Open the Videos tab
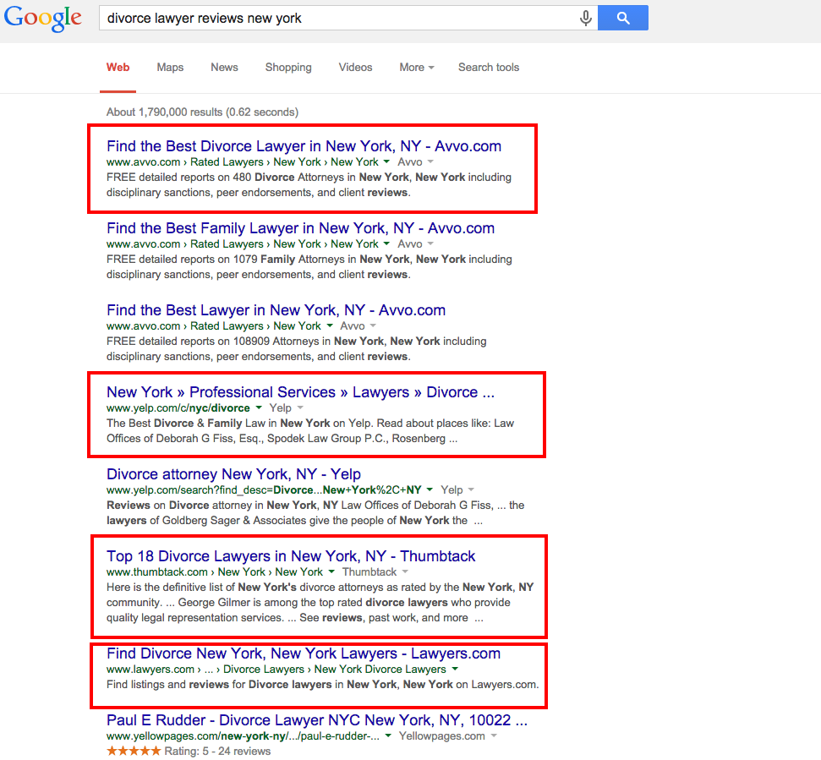 (x=355, y=67)
